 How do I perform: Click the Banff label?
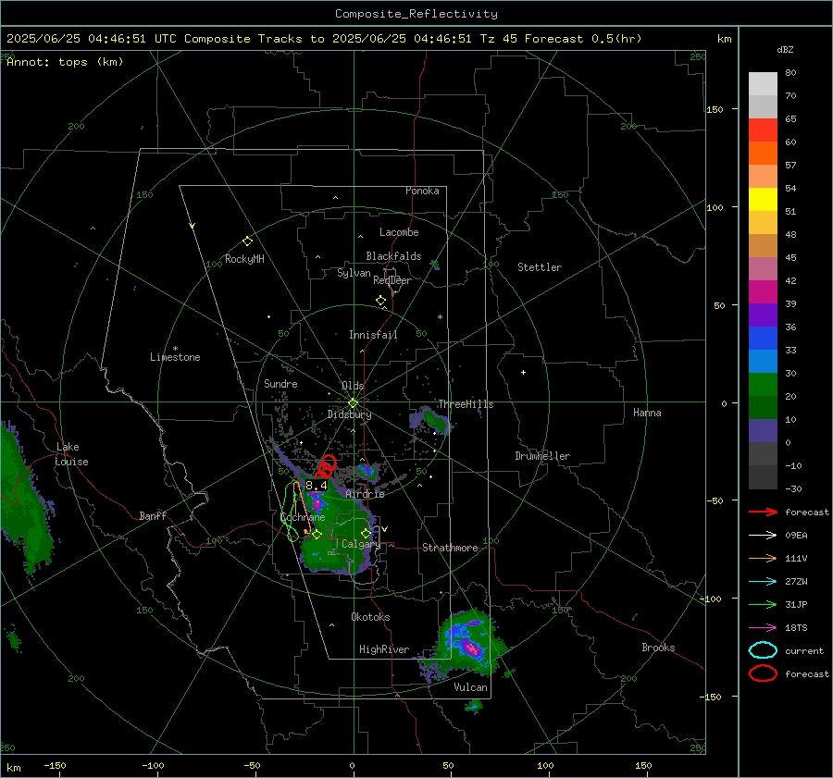(153, 515)
